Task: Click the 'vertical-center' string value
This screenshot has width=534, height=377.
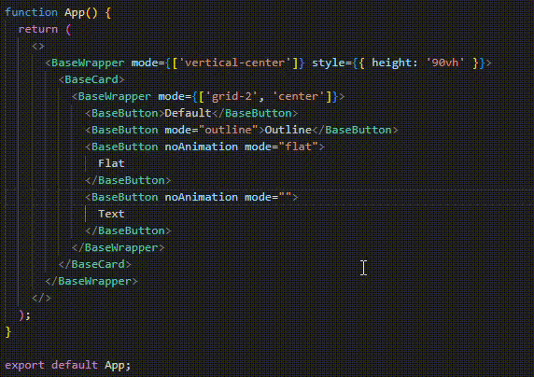Action: pyautogui.click(x=235, y=63)
